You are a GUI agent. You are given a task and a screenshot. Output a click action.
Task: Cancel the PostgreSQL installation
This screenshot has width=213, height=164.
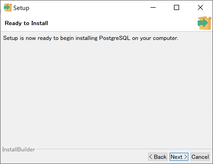[200, 157]
